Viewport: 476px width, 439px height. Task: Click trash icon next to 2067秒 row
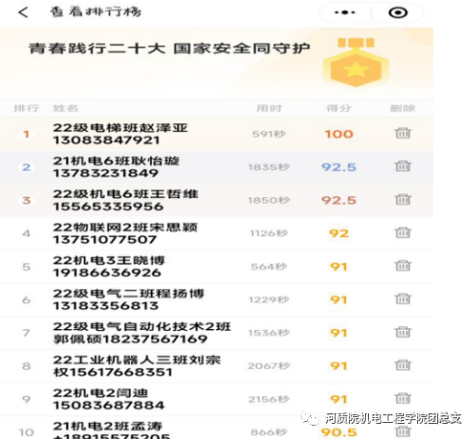pyautogui.click(x=403, y=365)
